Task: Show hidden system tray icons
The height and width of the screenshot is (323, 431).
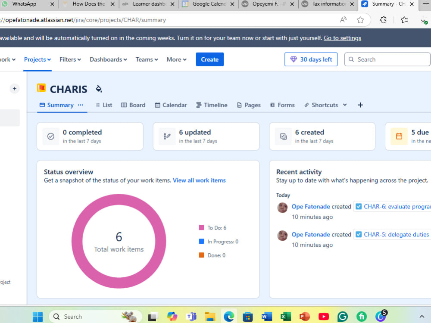Action: point(422,317)
